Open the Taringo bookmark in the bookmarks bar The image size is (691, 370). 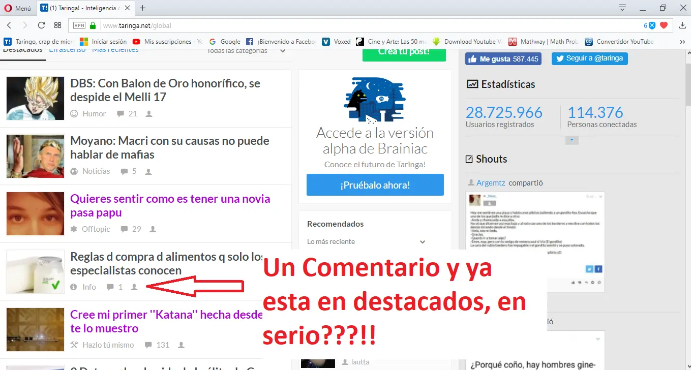[x=39, y=42]
